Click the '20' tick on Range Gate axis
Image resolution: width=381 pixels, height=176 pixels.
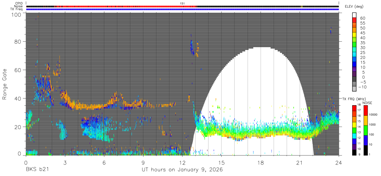coord(18,127)
